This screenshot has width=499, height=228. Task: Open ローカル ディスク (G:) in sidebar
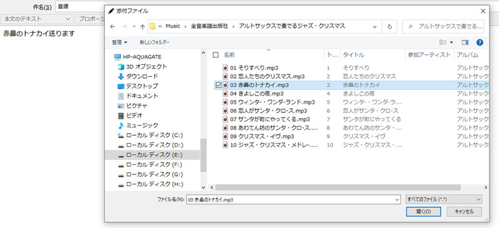point(154,174)
